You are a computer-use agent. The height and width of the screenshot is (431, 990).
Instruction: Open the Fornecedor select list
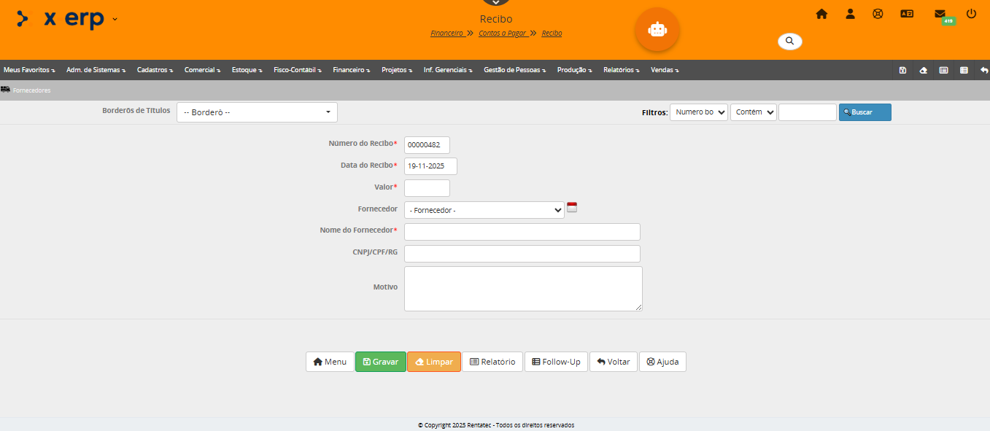coord(484,211)
